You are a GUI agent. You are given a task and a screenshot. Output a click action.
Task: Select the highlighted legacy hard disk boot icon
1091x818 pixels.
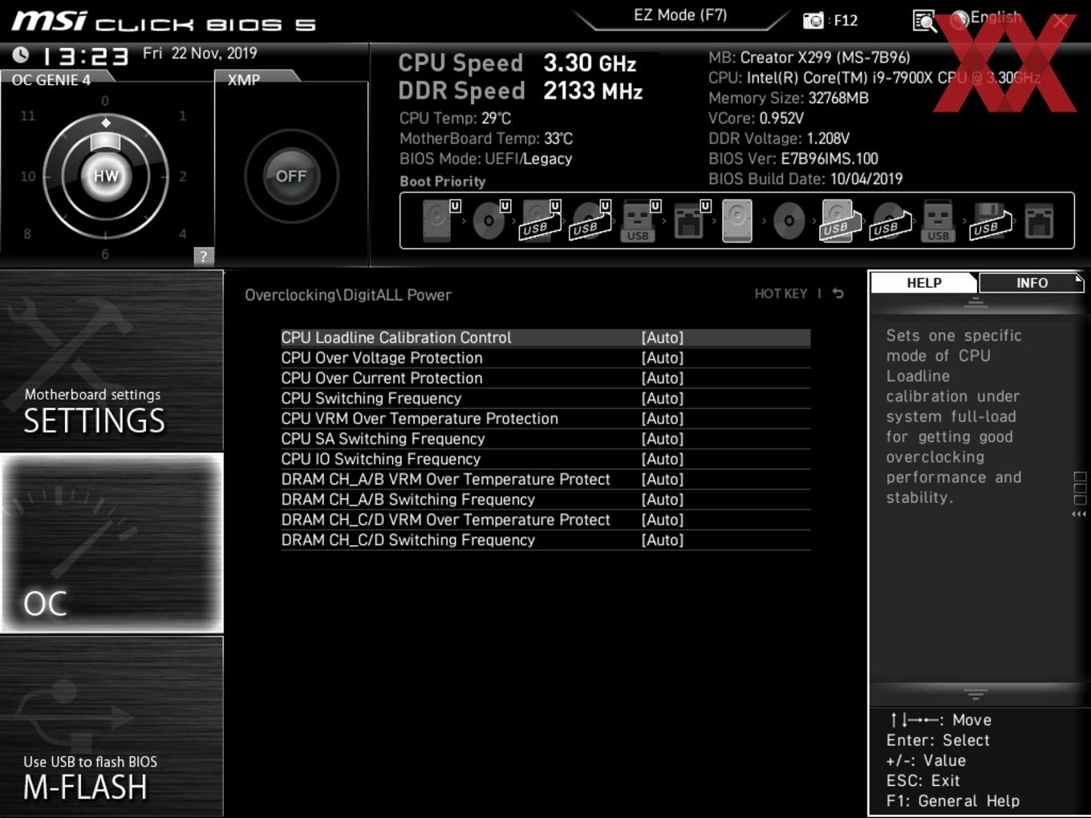tap(737, 221)
